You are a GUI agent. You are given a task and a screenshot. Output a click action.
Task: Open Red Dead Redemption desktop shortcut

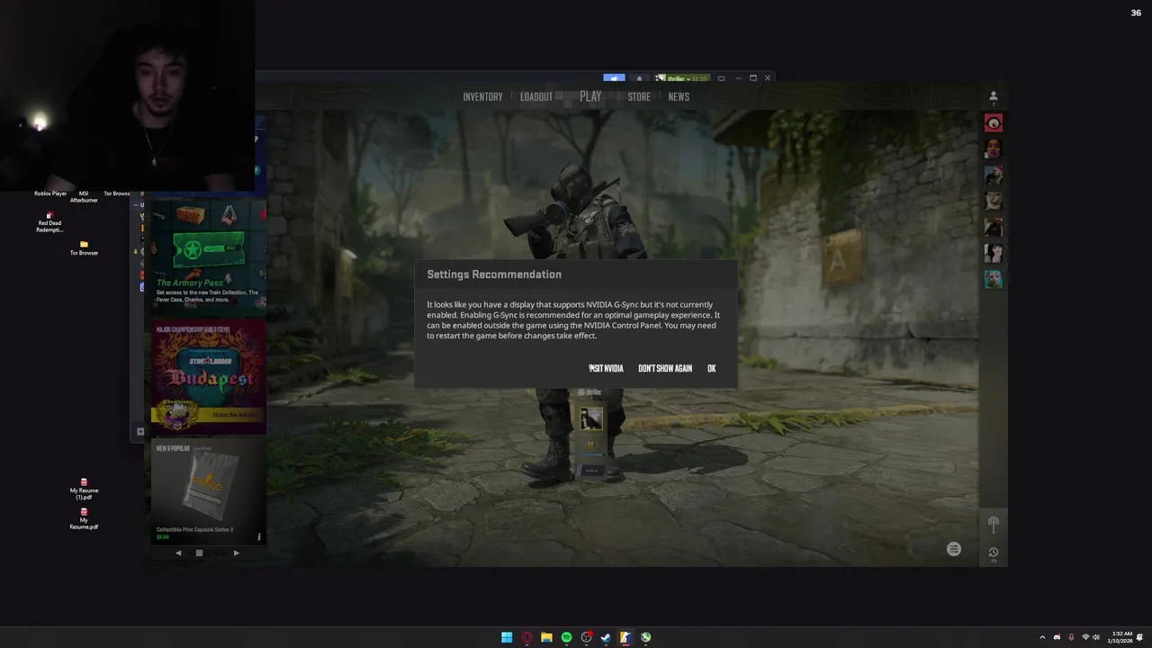click(49, 222)
